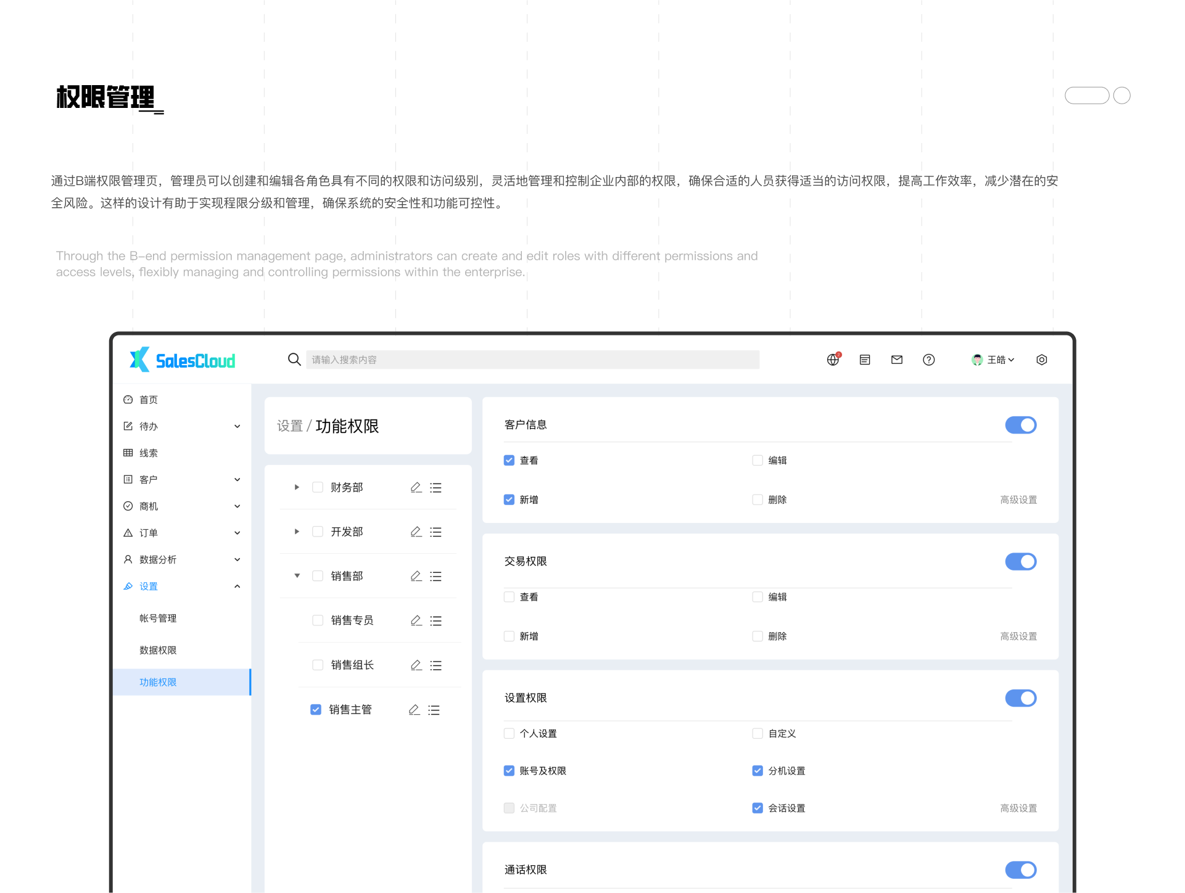This screenshot has width=1185, height=893.
Task: Expand the 财务部 department tree node
Action: point(297,487)
